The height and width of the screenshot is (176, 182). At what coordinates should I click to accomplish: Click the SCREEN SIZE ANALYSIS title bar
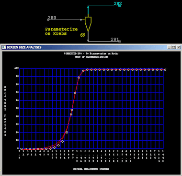click(x=91, y=47)
